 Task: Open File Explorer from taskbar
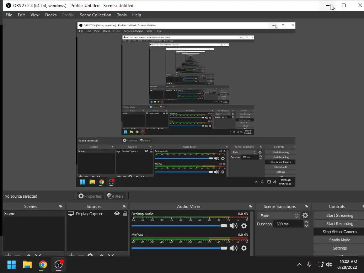(x=27, y=264)
